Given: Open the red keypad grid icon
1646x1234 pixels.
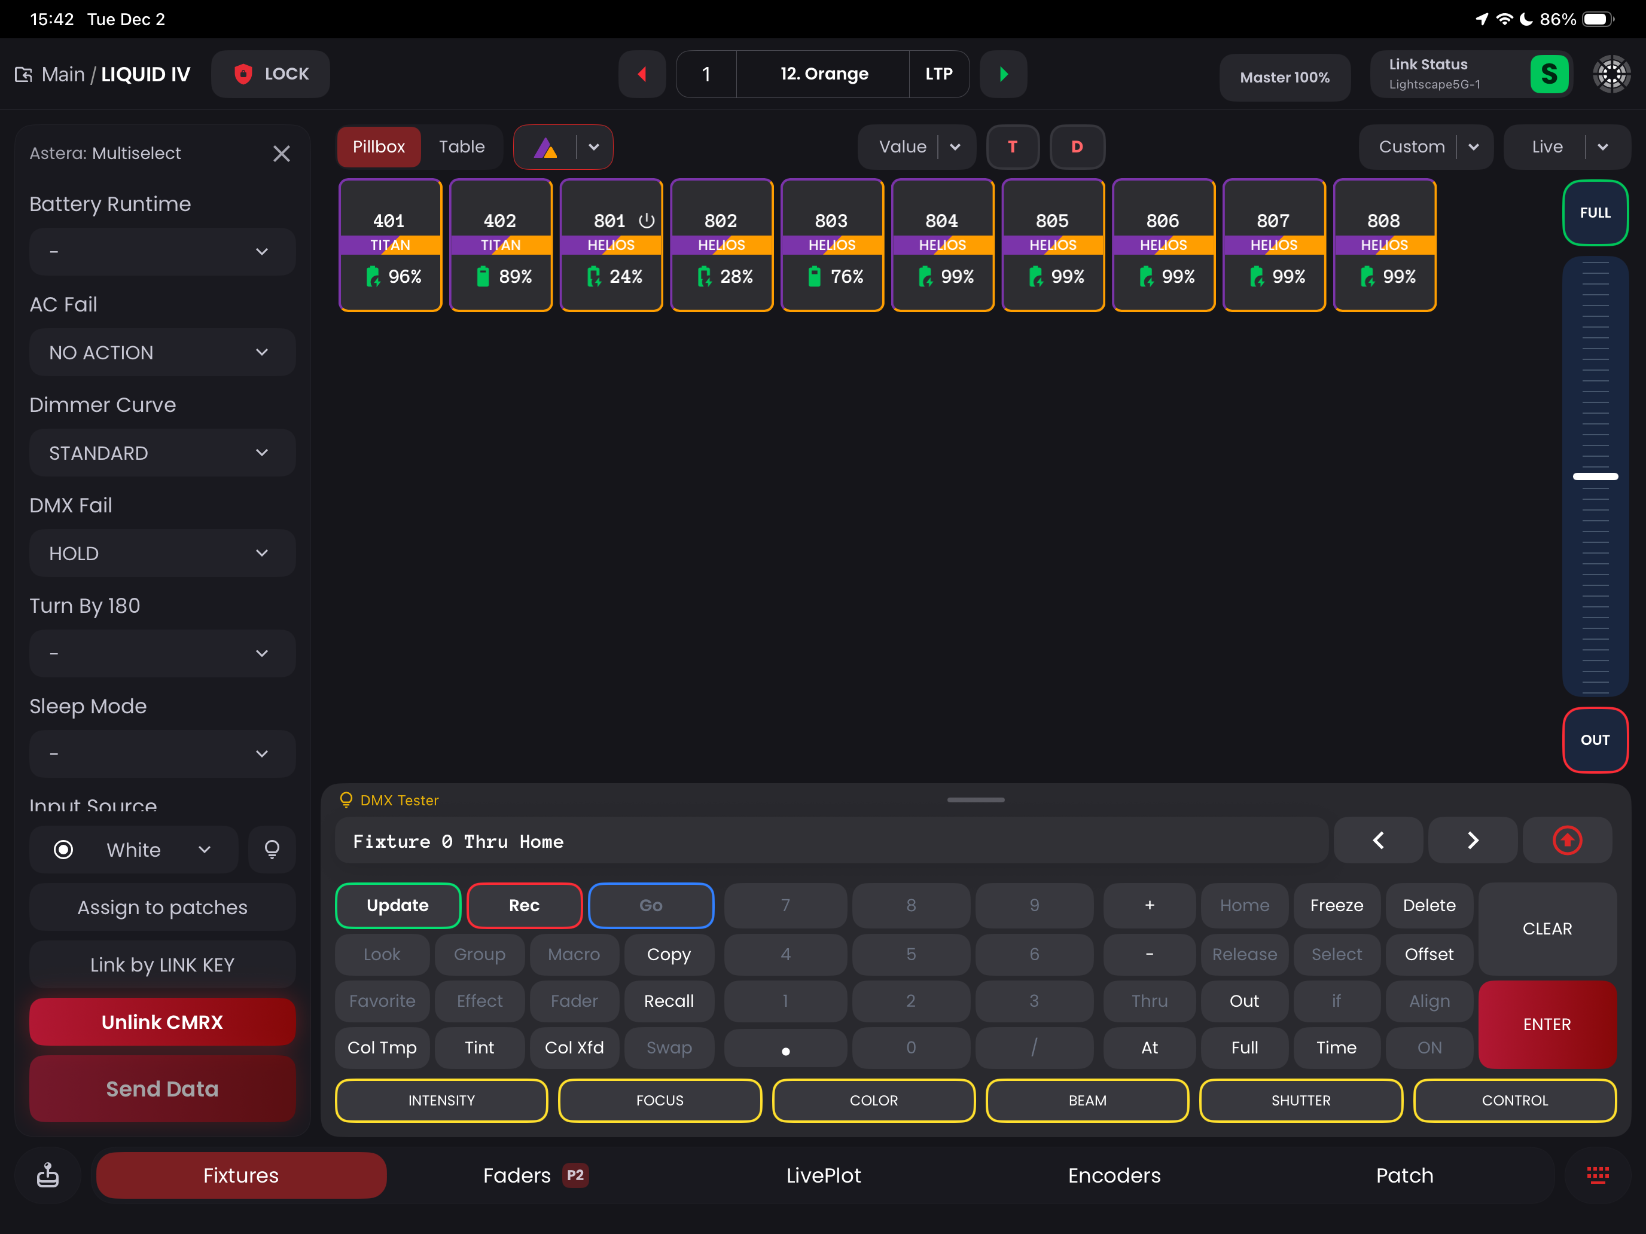Looking at the screenshot, I should click(x=1598, y=1174).
